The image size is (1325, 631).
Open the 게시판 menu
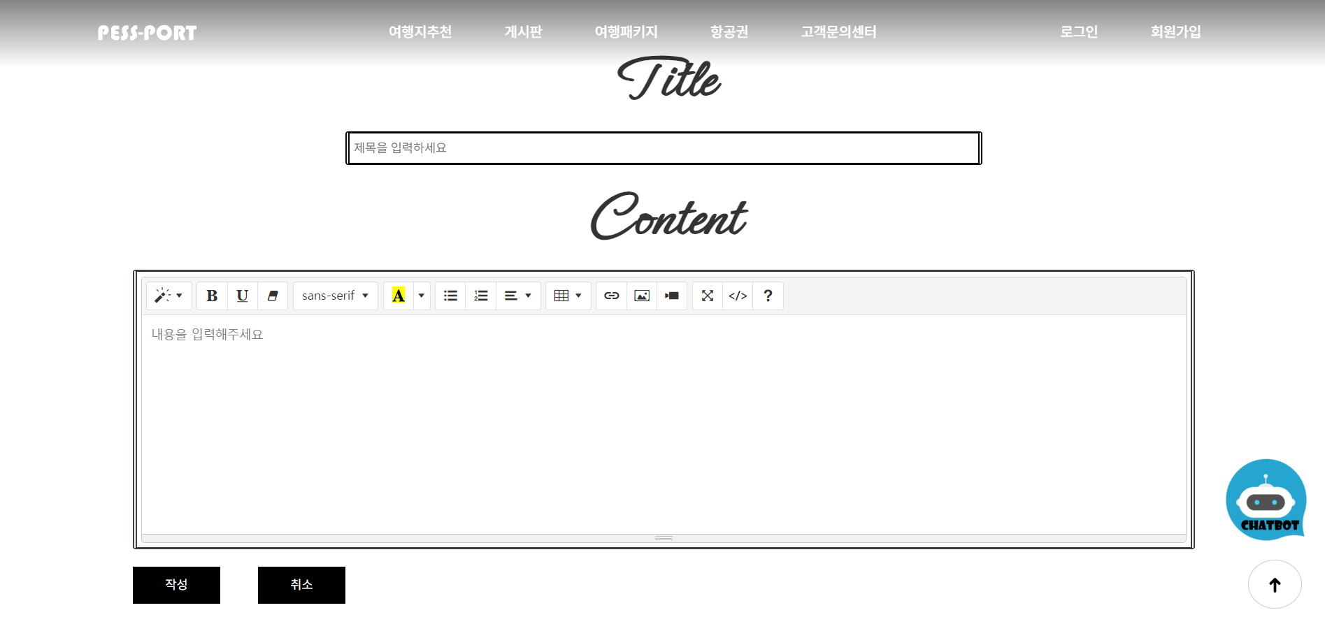523,31
